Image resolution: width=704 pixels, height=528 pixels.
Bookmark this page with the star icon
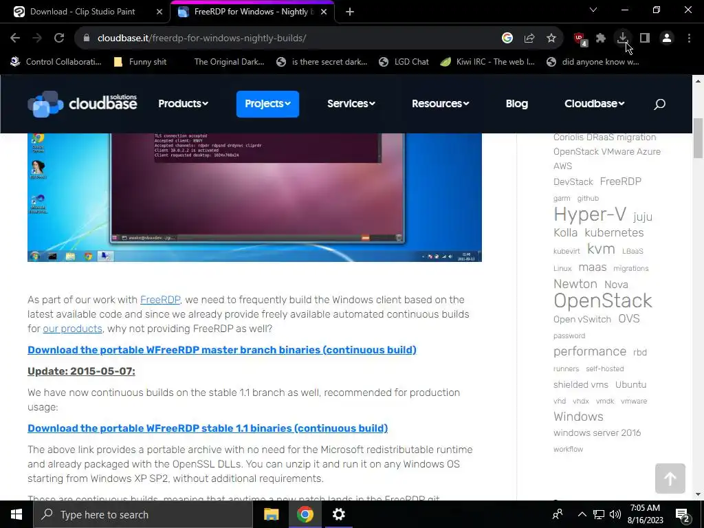click(551, 38)
